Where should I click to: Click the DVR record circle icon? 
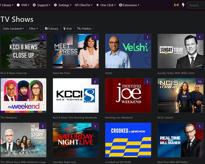coord(18,5)
